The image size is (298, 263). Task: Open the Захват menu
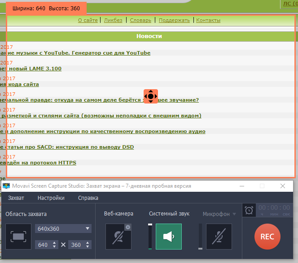pos(16,198)
